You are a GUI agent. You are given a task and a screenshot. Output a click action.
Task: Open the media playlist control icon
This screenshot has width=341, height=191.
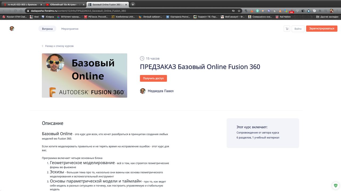coord(326,11)
